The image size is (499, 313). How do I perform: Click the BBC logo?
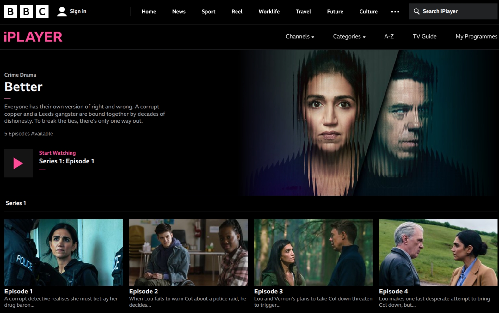pos(26,11)
